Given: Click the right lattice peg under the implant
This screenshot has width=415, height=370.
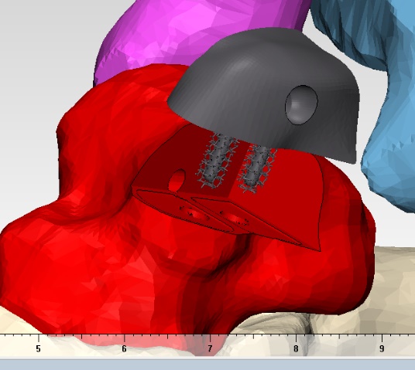Looking at the screenshot, I should click(256, 169).
